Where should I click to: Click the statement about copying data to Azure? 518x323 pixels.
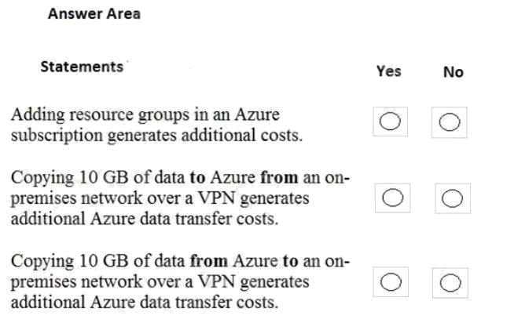click(x=178, y=198)
